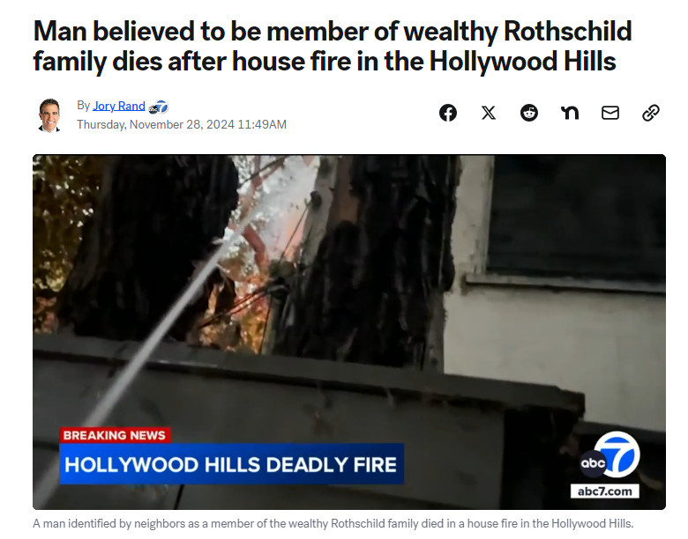
Task: Click the "By" text before author name
Action: (x=84, y=106)
